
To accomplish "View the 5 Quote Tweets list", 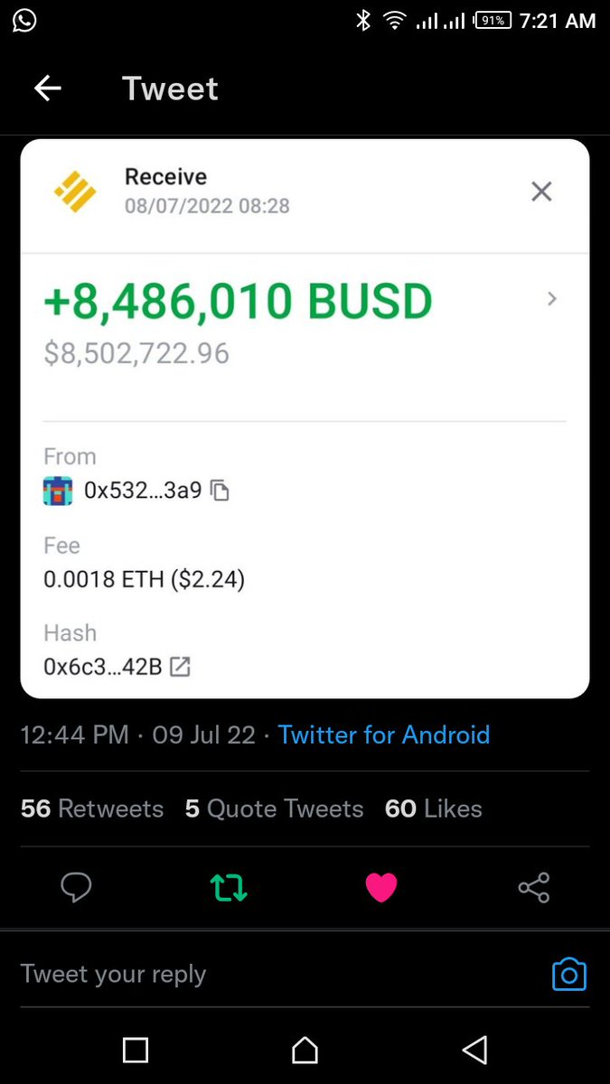I will click(x=274, y=808).
